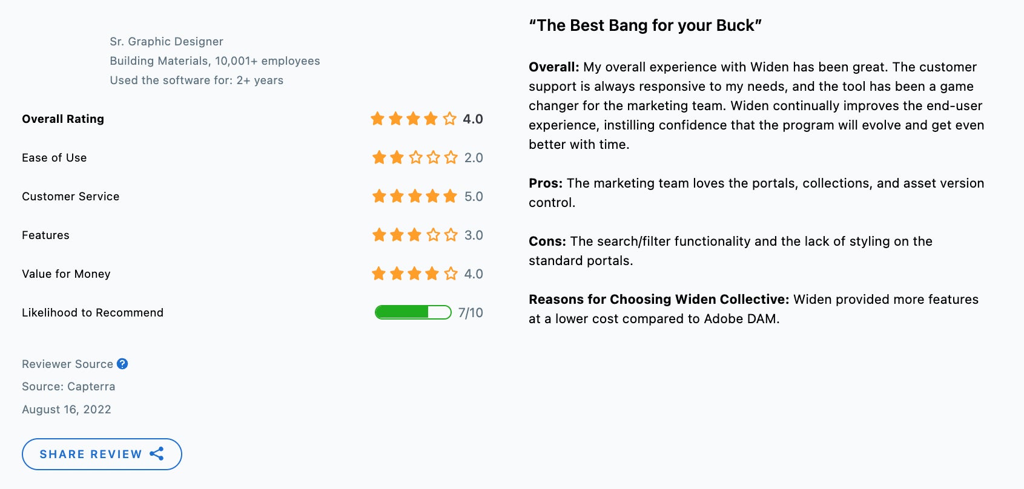Click the empty fifth star in Overall Rating
The width and height of the screenshot is (1024, 489).
pos(449,119)
